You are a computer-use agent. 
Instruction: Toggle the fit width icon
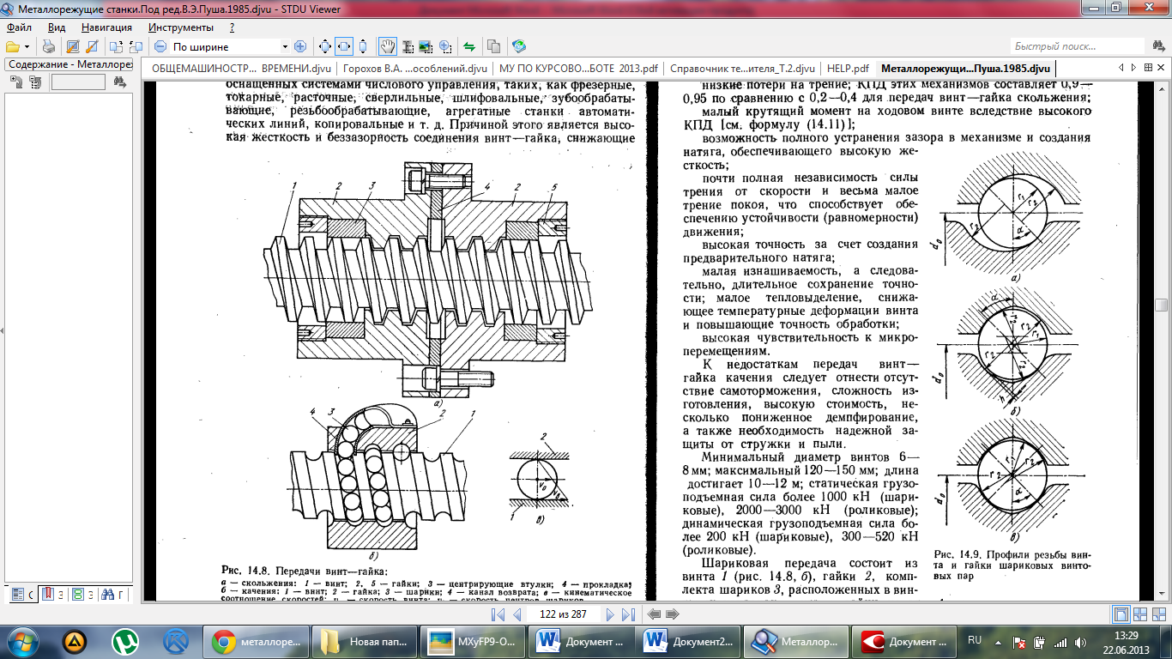pos(344,46)
